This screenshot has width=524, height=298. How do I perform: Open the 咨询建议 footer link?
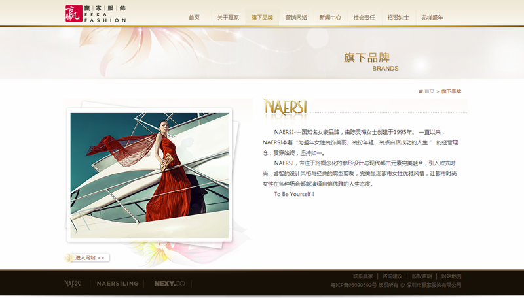pyautogui.click(x=392, y=276)
